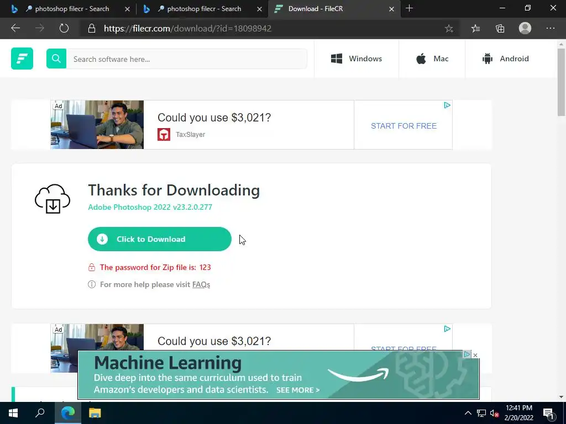Viewport: 566px width, 424px height.
Task: Open a new browser tab
Action: (x=409, y=8)
